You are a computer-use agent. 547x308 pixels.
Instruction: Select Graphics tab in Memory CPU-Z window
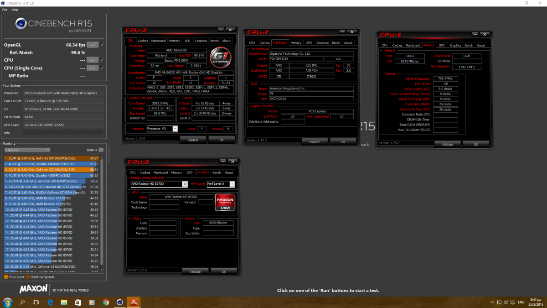coord(455,45)
